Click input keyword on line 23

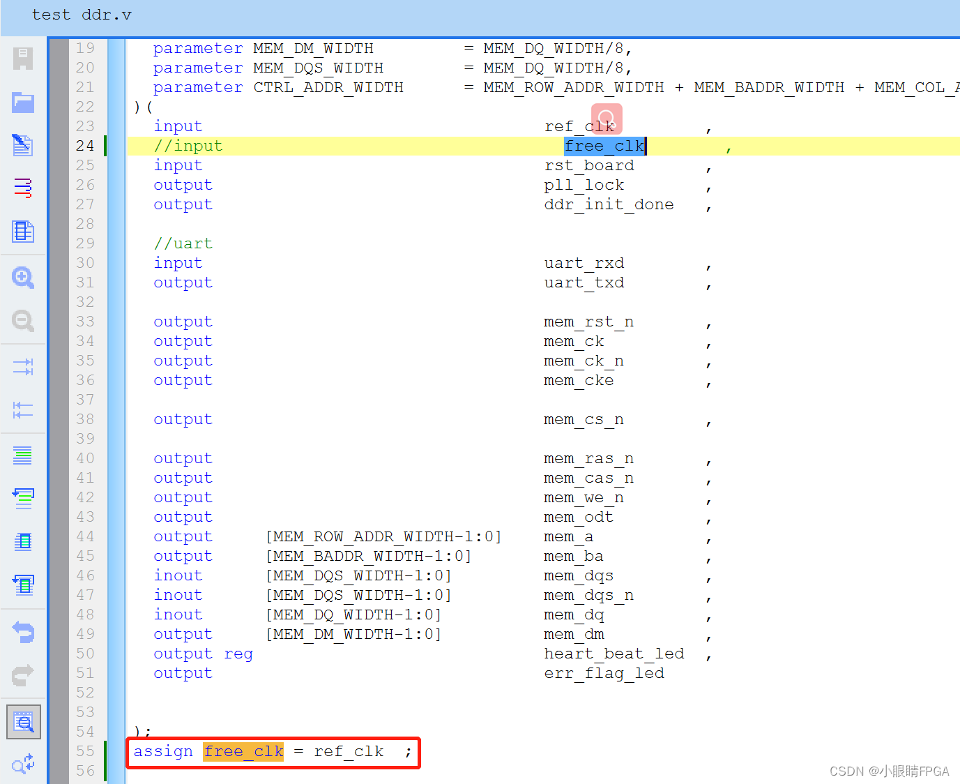[x=178, y=126]
